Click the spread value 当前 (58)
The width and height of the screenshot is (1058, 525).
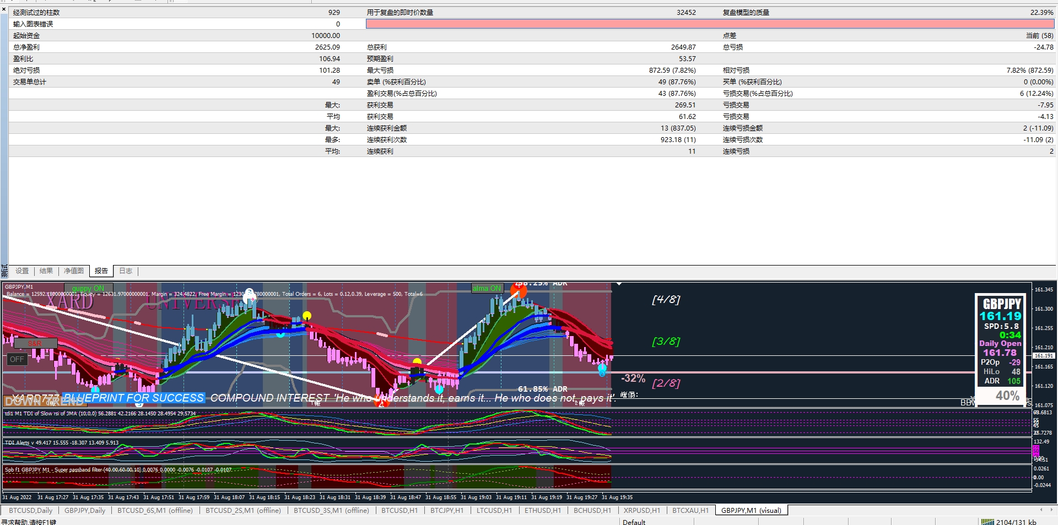click(x=1039, y=35)
